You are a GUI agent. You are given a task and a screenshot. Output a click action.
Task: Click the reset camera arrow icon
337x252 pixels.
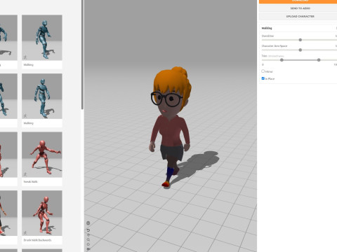(88, 230)
